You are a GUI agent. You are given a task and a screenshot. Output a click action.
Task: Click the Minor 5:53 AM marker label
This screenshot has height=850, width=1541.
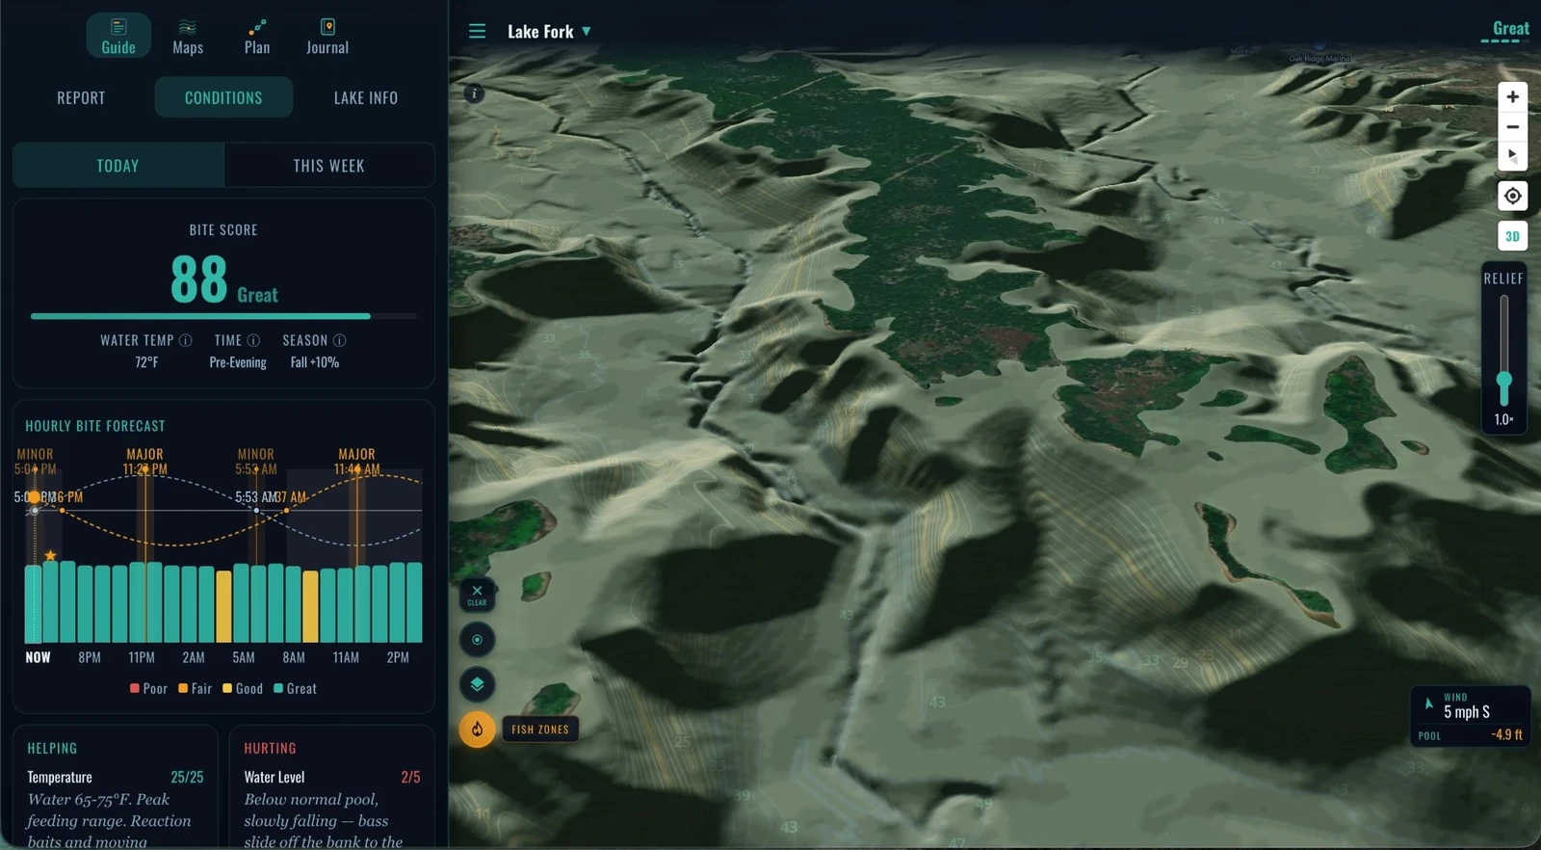(256, 462)
